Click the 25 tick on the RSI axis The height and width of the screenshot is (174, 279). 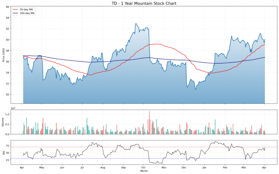8,160
